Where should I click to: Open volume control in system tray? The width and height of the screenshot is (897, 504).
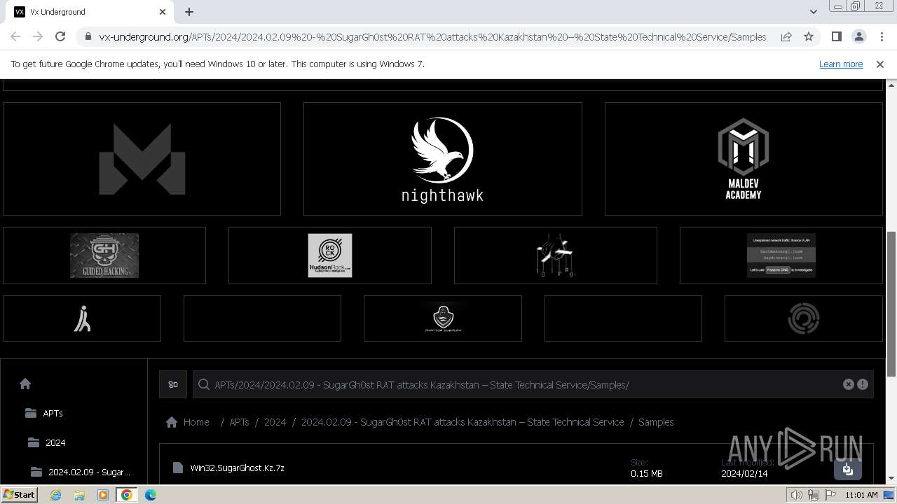coord(797,495)
